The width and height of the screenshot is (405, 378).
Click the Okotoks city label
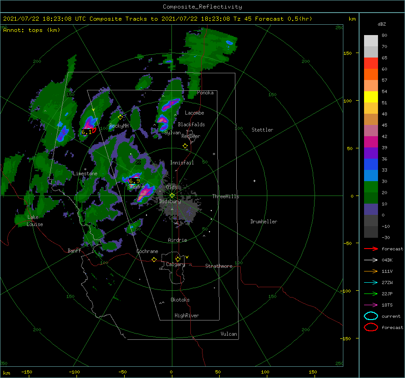tap(180, 300)
